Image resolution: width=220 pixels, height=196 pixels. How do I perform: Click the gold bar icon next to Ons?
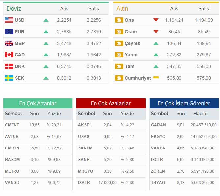click(x=119, y=20)
